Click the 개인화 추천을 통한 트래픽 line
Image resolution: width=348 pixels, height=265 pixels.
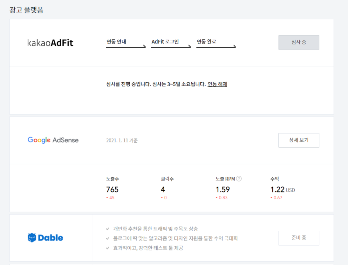pos(155,229)
